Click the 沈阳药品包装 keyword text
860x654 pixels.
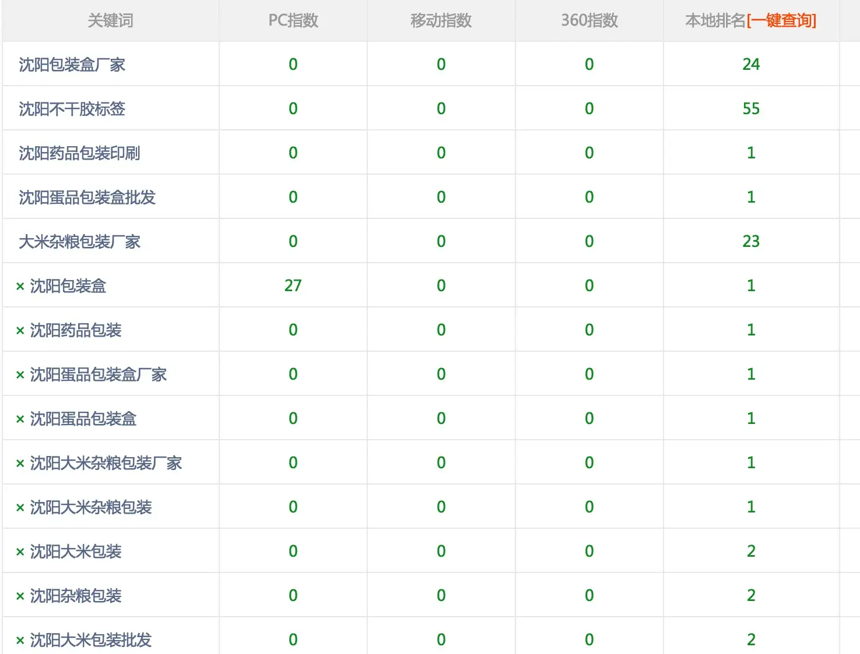[75, 330]
